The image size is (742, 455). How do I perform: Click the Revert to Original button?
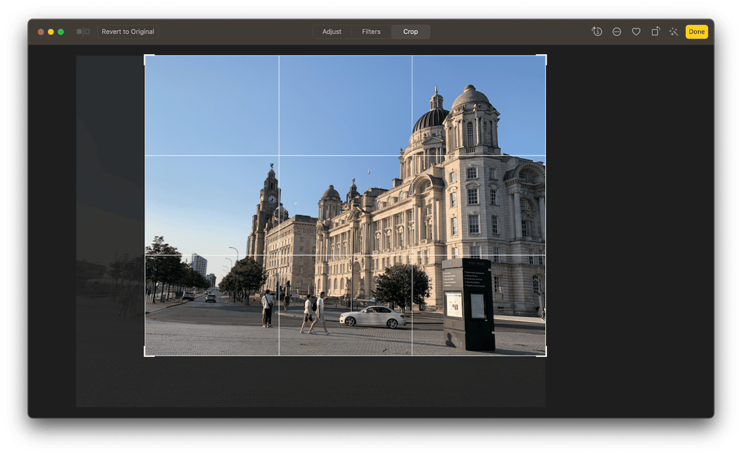pos(128,32)
